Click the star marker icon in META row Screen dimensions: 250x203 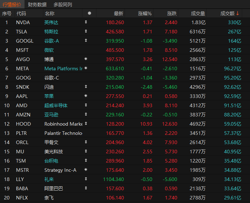86,68
